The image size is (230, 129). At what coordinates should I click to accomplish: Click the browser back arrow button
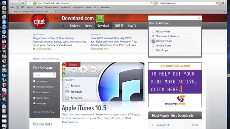(x=13, y=3)
